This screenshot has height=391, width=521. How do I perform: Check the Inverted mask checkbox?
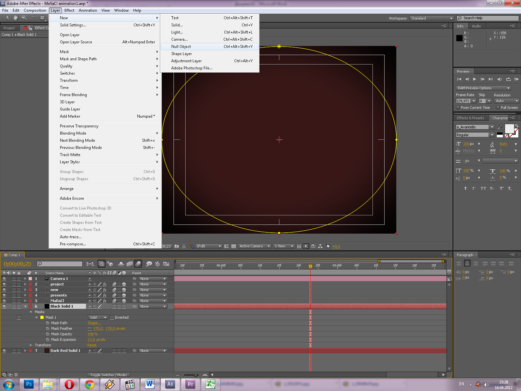112,317
